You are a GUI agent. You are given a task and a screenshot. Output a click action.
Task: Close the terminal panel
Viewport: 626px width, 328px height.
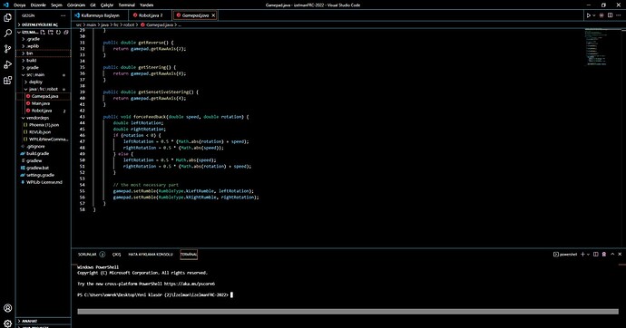pyautogui.click(x=620, y=255)
